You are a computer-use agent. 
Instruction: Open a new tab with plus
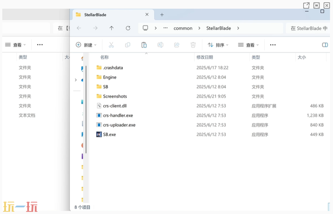pyautogui.click(x=162, y=15)
